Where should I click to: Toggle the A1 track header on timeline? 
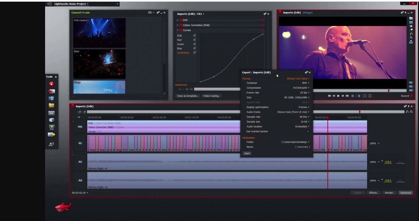pyautogui.click(x=80, y=162)
